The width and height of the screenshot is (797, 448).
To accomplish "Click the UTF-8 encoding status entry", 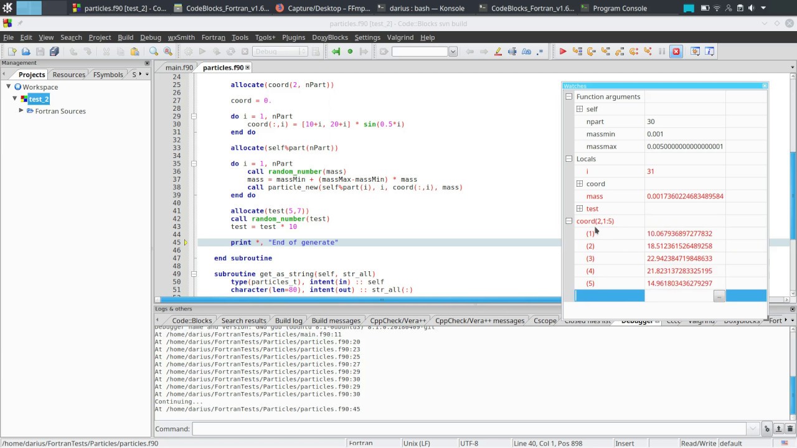I will click(469, 444).
